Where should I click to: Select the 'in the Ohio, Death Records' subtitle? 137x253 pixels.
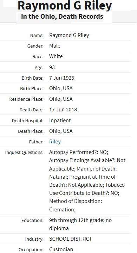(62, 17)
